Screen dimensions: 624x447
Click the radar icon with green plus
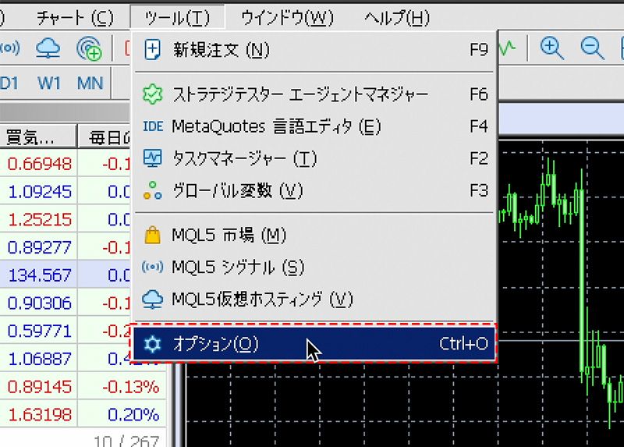(x=90, y=49)
